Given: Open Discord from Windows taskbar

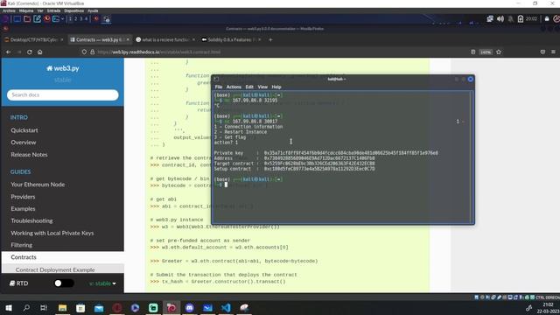Looking at the screenshot, I should 189,308.
